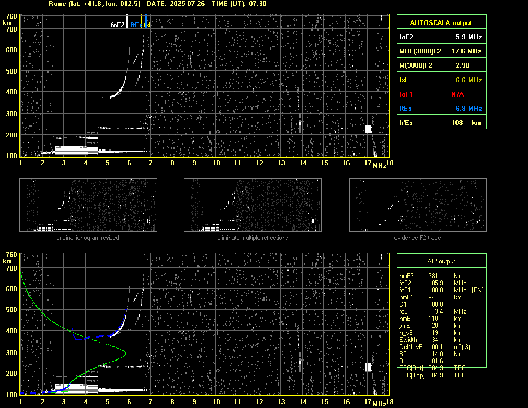This screenshot has height=408, width=528.
Task: Click the 6.8 MHz ftEs value
Action: [x=469, y=109]
